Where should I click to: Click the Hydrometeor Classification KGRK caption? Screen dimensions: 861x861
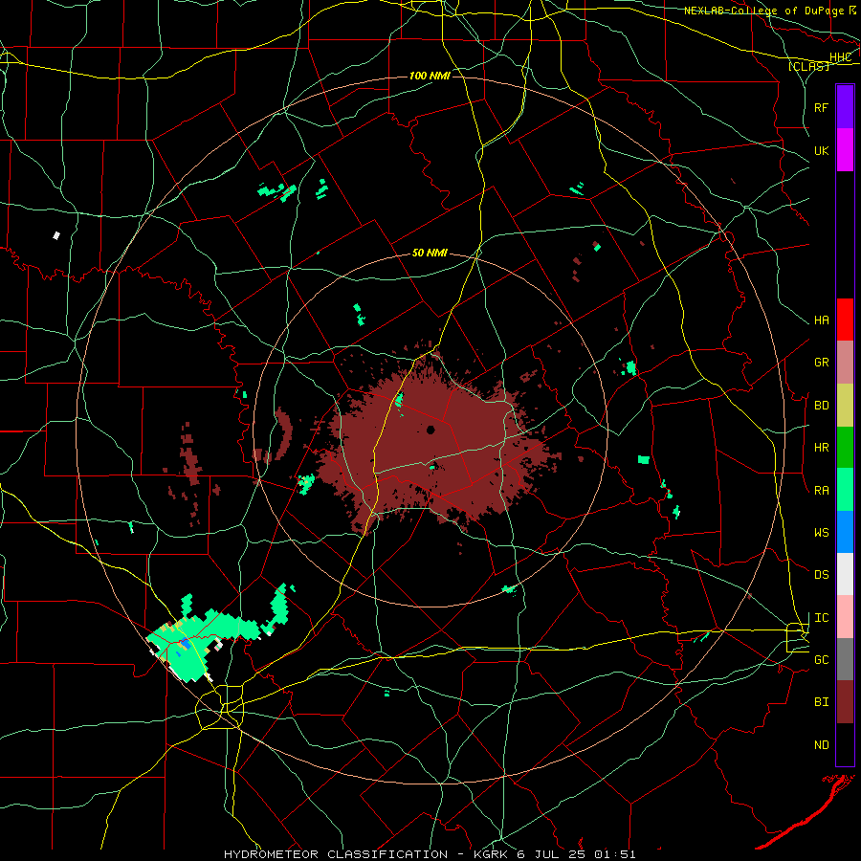(x=430, y=854)
